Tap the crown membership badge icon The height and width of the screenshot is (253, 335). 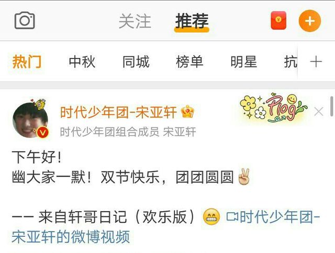pos(187,112)
